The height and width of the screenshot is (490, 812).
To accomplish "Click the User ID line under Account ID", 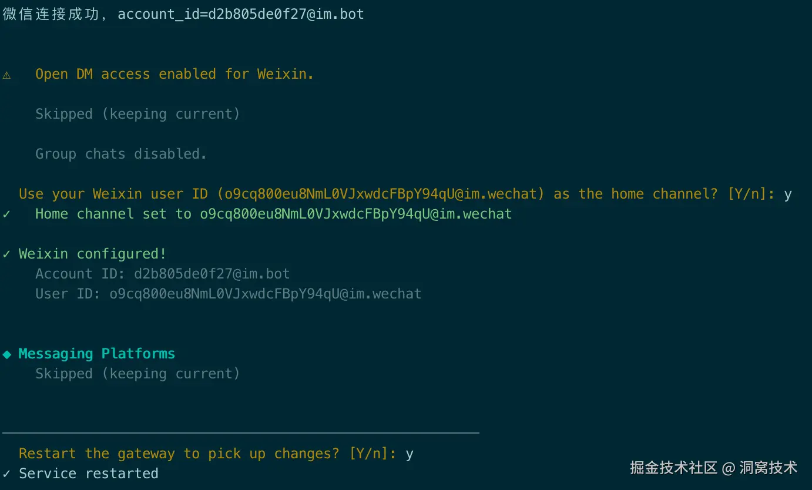I will [x=228, y=294].
